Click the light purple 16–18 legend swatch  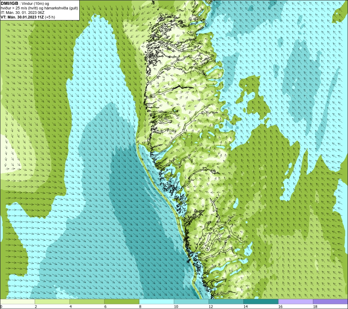295,301
